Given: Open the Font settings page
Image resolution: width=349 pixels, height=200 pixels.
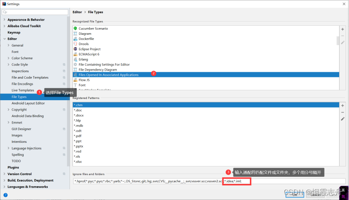Looking at the screenshot, I should pyautogui.click(x=15, y=52).
